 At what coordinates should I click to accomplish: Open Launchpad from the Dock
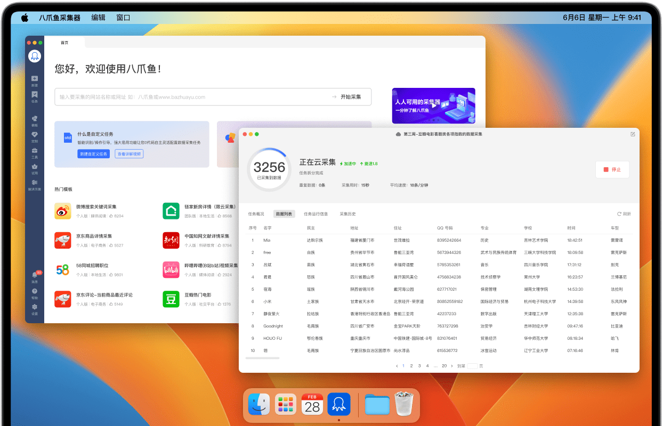tap(286, 405)
